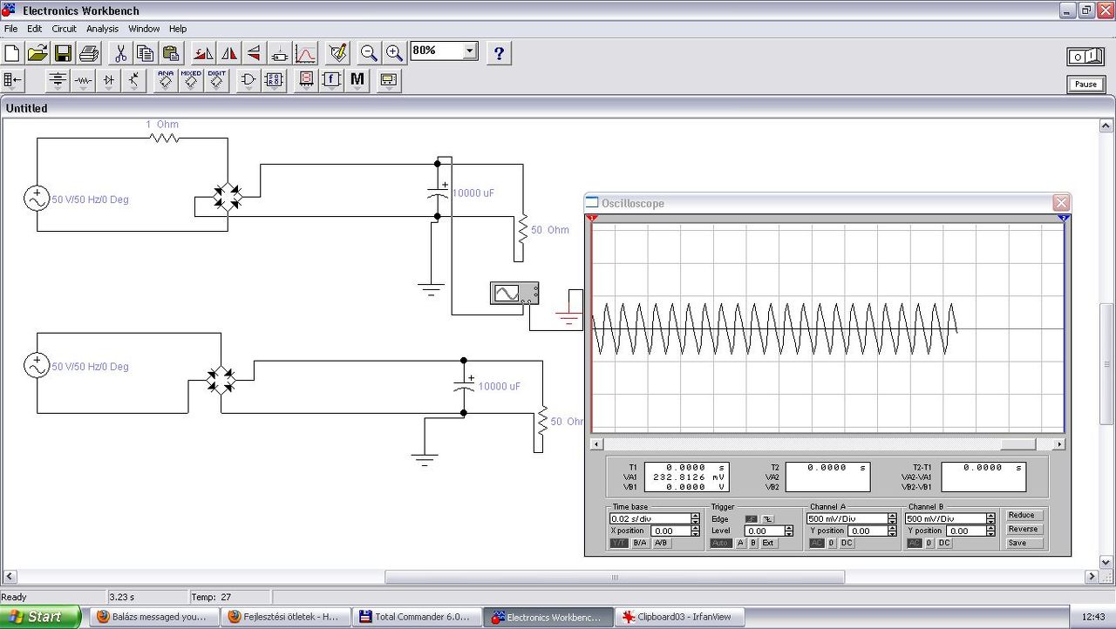Open the Edit menu
Viewport: 1116px width, 629px height.
click(x=34, y=29)
